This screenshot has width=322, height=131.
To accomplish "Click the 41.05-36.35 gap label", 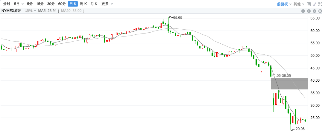I will [281, 76].
